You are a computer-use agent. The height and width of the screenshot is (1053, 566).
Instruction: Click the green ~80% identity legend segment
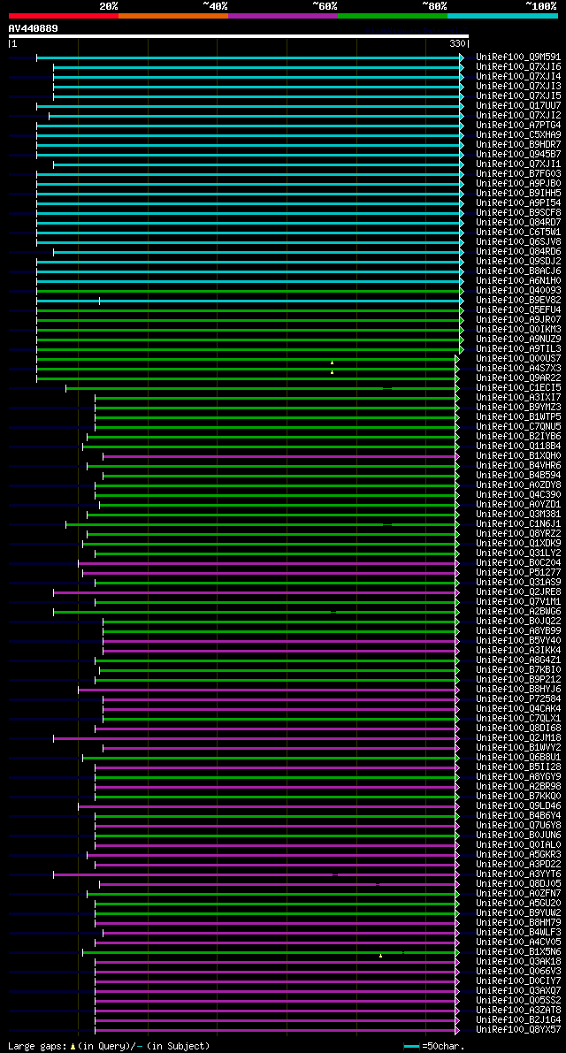coord(393,15)
